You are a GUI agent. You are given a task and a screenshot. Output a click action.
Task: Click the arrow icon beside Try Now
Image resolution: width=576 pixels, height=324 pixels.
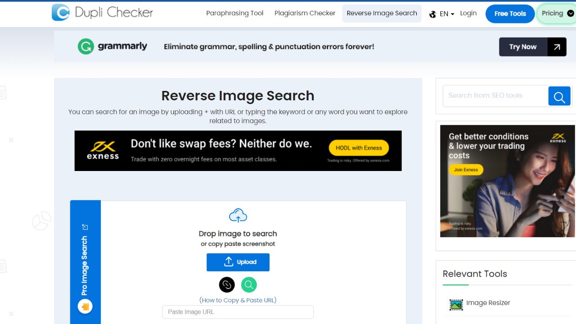[x=557, y=47]
